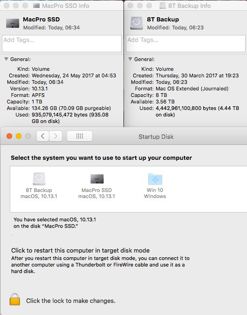This screenshot has height=315, width=247.
Task: Click "Click to restart this computer in target disk mode"
Action: (80, 251)
